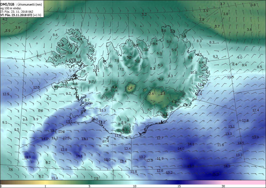Click the 9.6 value on the map
The width and height of the screenshot is (266, 188).
[x=25, y=120]
